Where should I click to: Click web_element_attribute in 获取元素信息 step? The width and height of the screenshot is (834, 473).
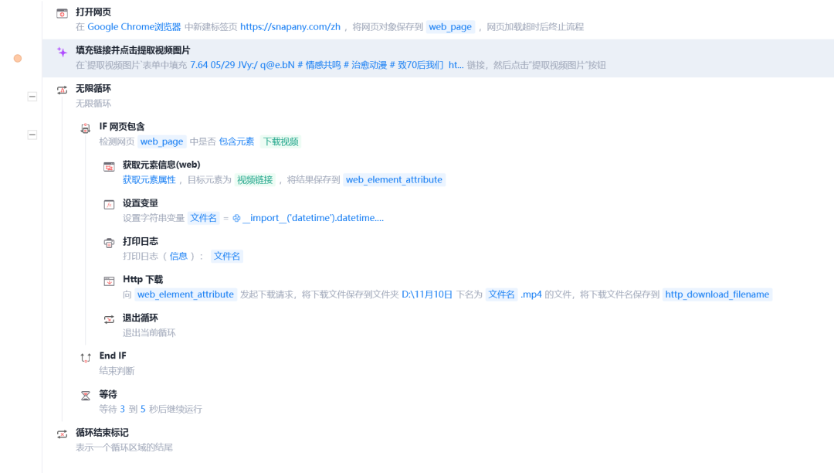click(x=394, y=180)
